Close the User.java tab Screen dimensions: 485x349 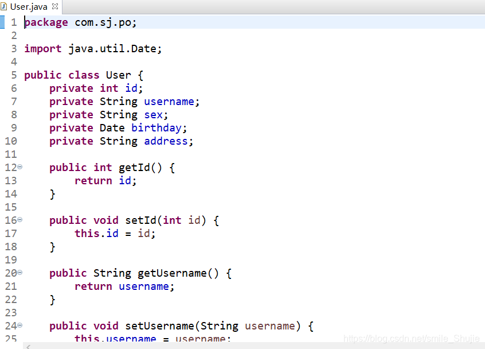55,6
